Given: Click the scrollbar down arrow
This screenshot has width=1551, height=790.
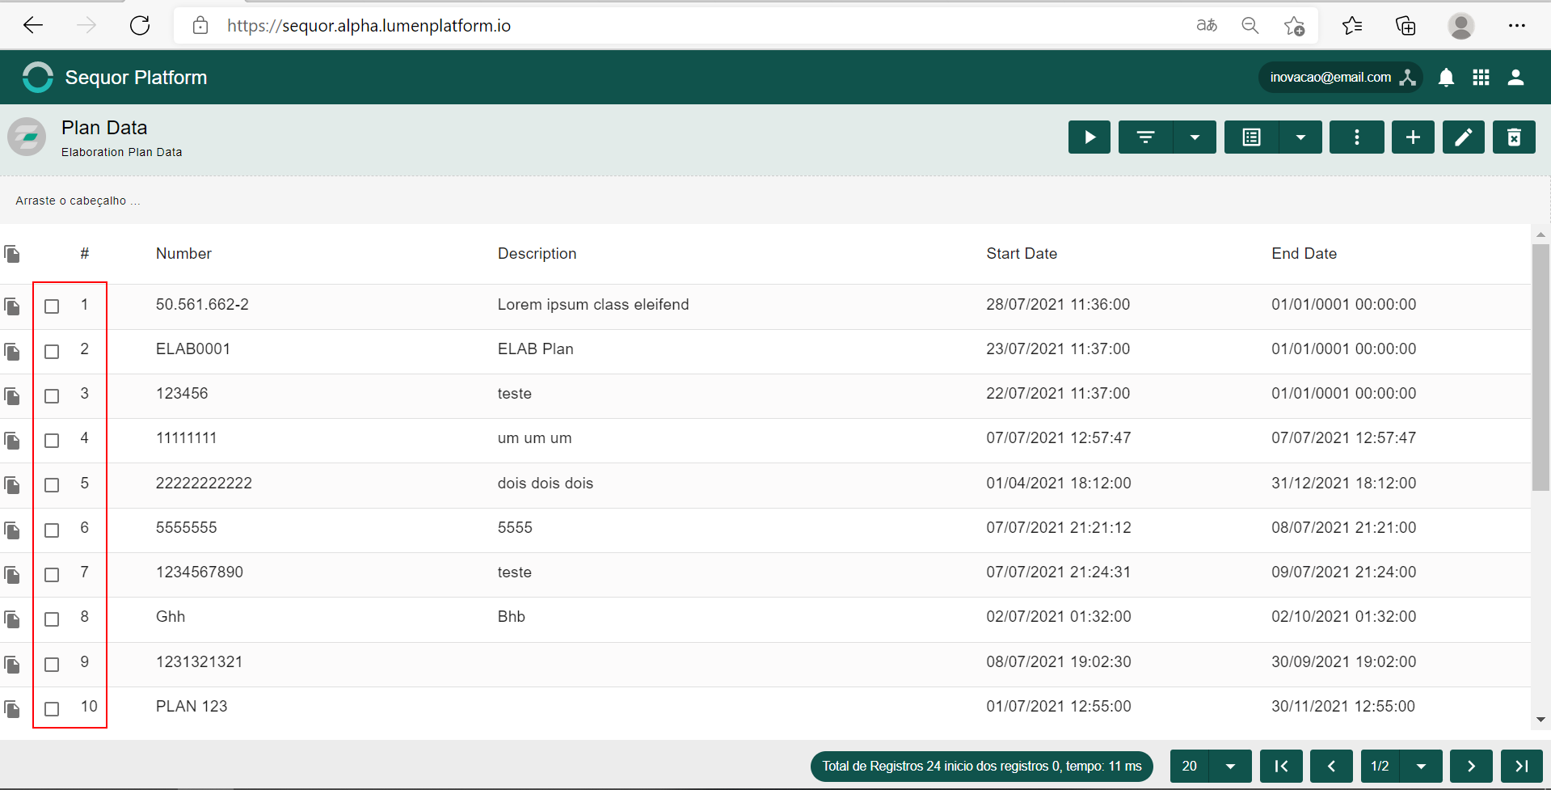Looking at the screenshot, I should pos(1540,720).
